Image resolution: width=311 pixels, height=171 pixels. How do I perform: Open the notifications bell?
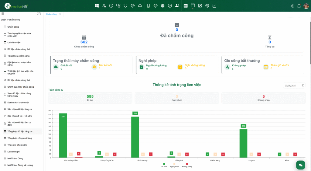pyautogui.click(x=299, y=6)
